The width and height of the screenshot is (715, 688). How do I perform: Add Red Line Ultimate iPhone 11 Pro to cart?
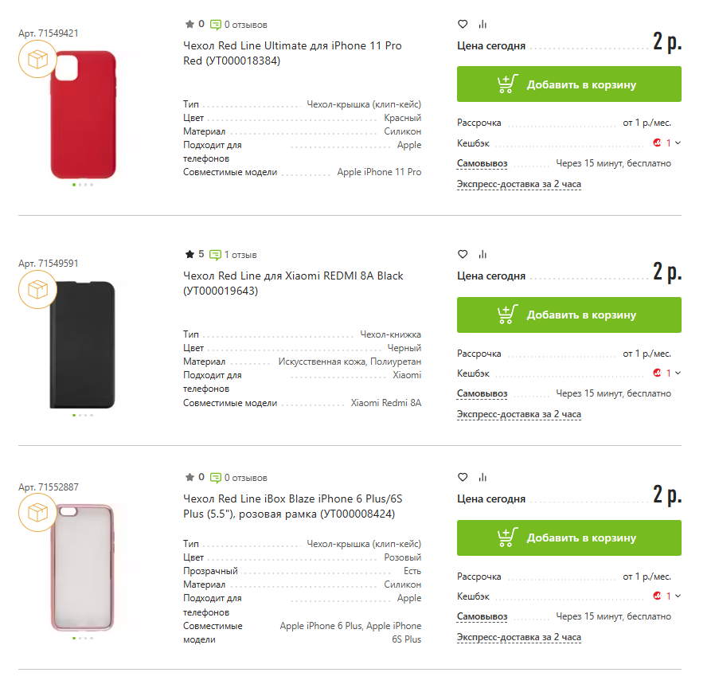568,84
